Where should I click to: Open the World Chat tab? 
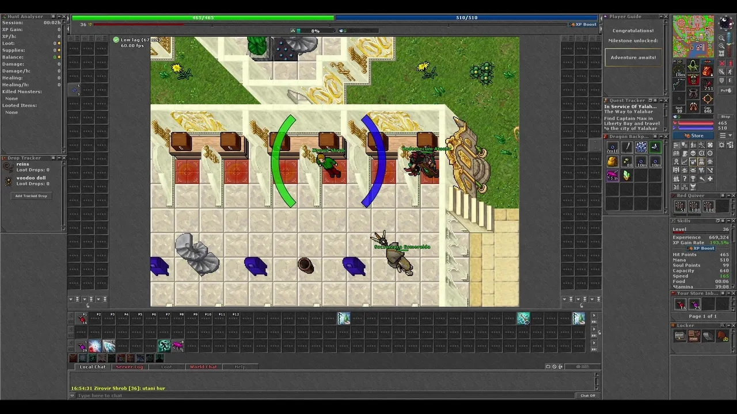click(203, 367)
